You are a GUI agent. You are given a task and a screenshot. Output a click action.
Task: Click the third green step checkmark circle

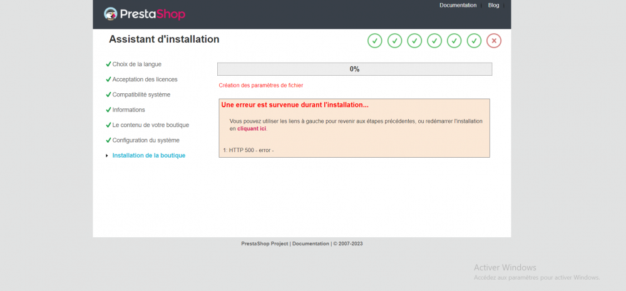pos(414,41)
